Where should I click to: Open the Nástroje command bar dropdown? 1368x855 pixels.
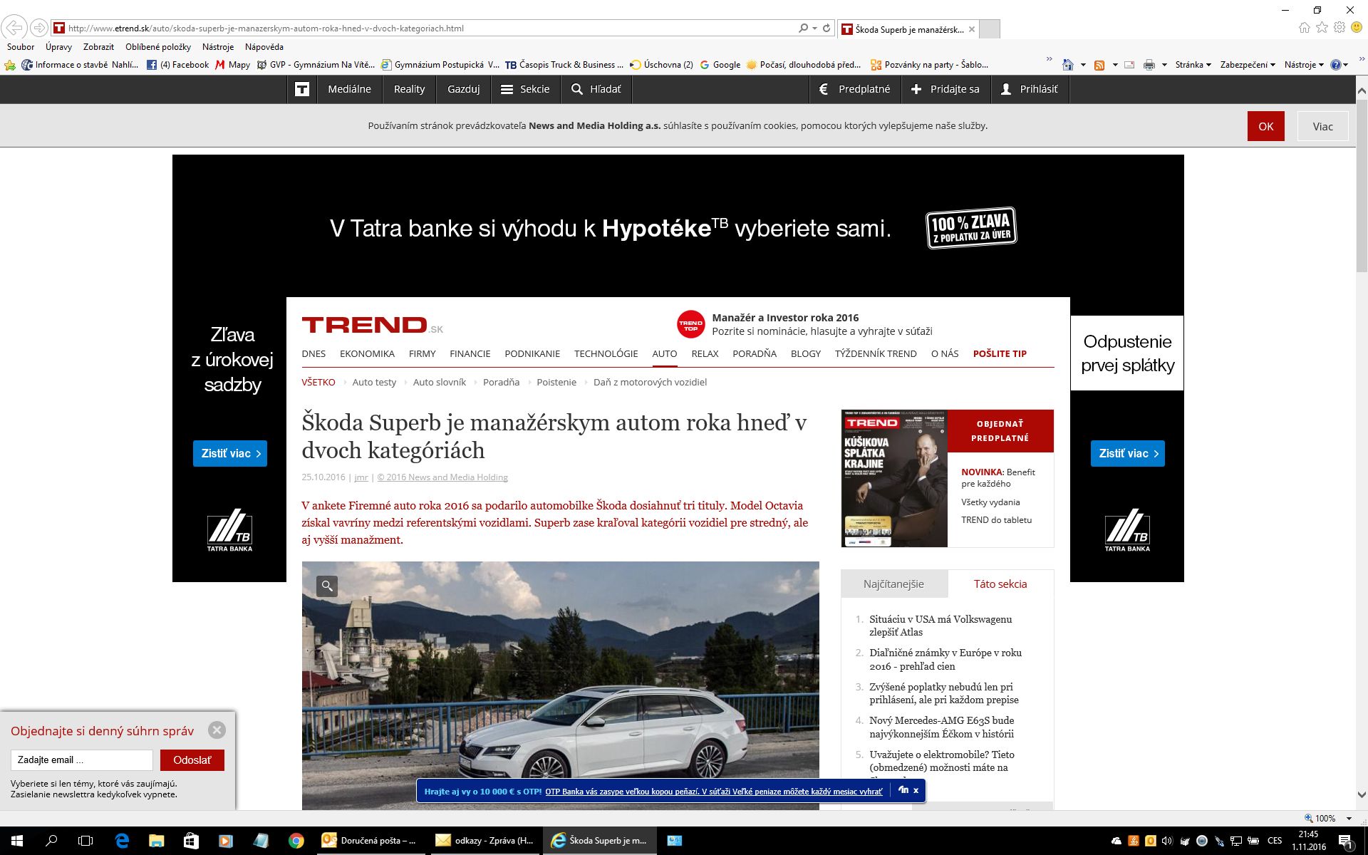coord(1304,65)
